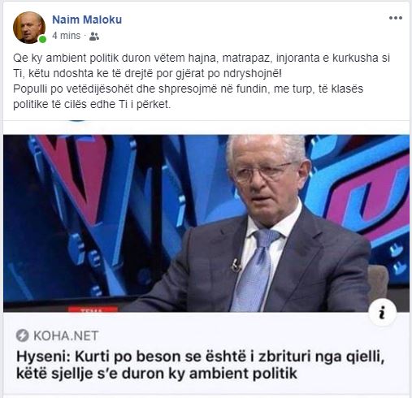Viewport: 412px width, 398px height.
Task: Click the last post line 'politike të cilës'
Action: pos(92,104)
